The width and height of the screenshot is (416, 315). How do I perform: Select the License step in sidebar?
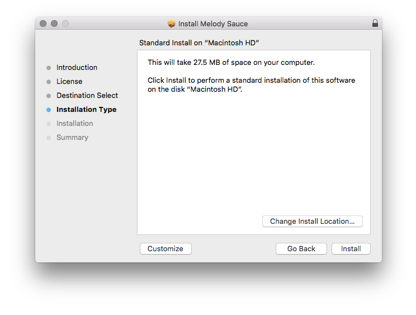click(x=69, y=82)
